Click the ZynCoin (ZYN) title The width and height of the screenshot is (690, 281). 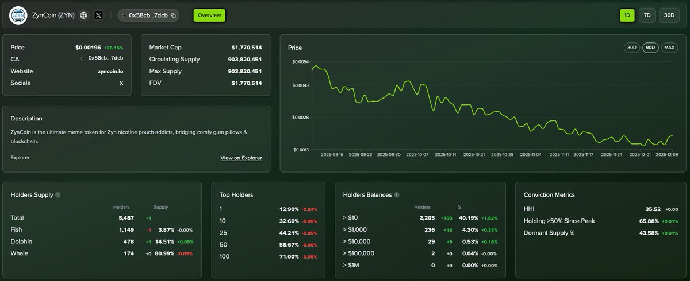tap(53, 15)
